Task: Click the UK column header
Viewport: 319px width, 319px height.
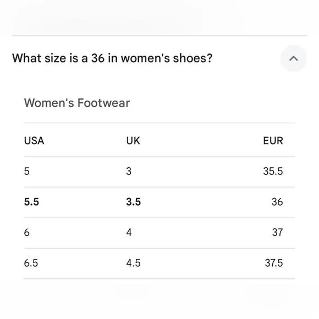Action: [133, 141]
